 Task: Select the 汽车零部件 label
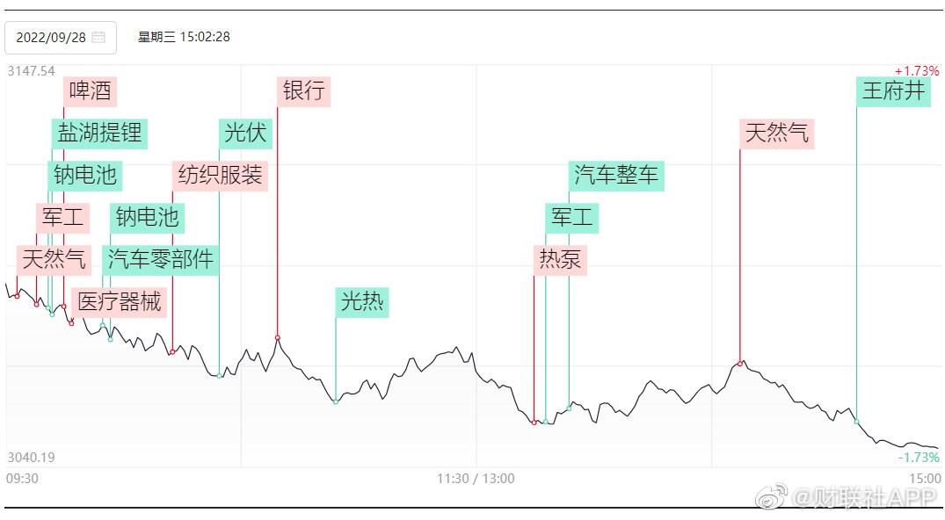[160, 260]
